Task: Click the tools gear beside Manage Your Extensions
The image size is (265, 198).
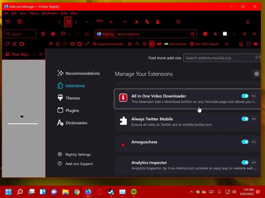Action: (x=256, y=74)
